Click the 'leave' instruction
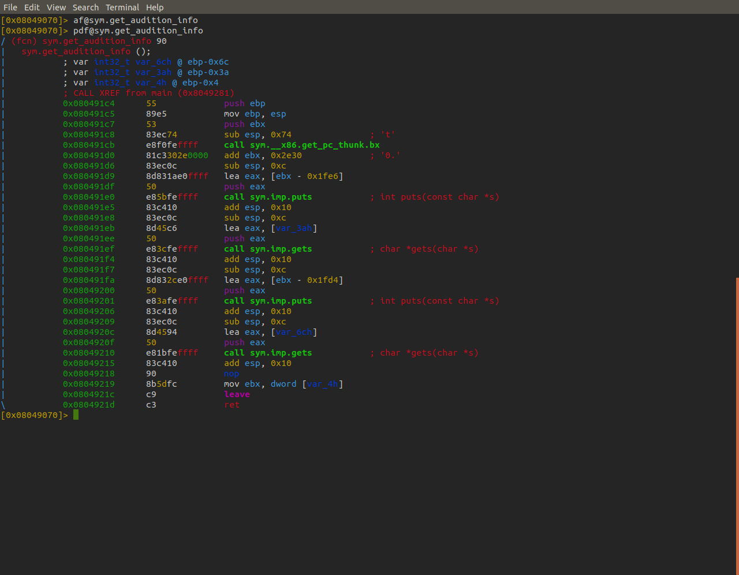Image resolution: width=739 pixels, height=575 pixels. pyautogui.click(x=237, y=394)
